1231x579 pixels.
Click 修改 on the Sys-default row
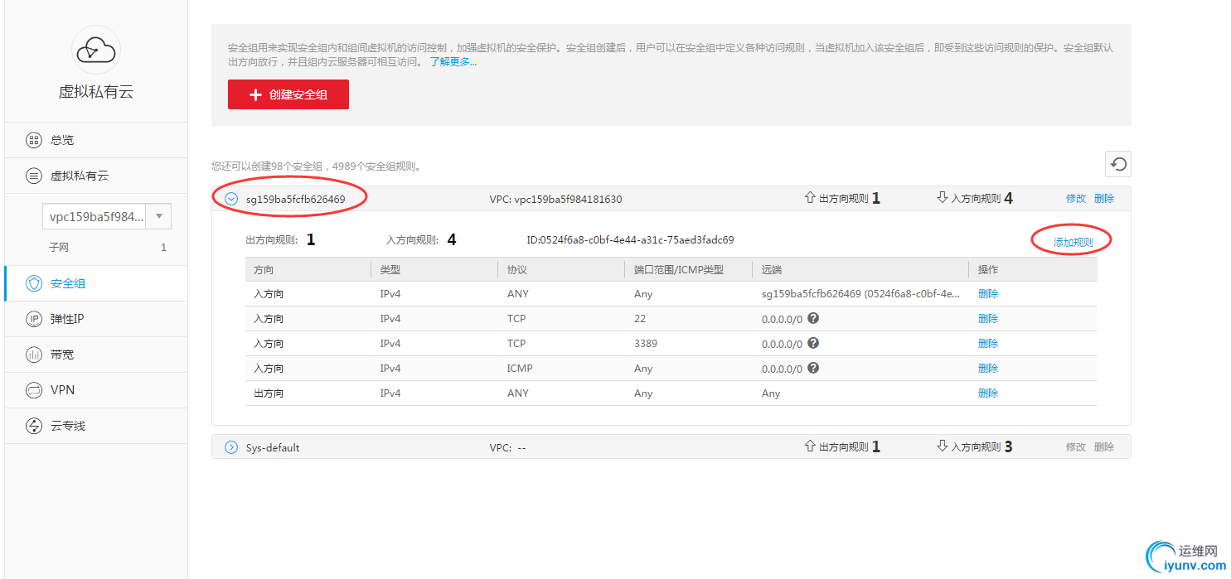(x=1075, y=447)
